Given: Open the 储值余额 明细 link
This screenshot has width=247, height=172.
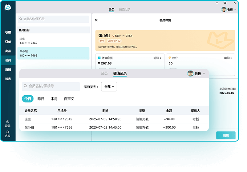Looking at the screenshot, I should pos(157,58).
